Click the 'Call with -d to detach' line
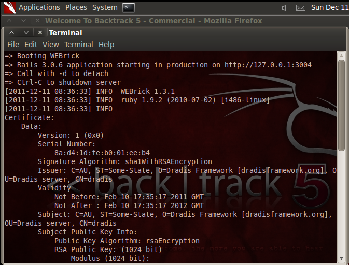The height and width of the screenshot is (265, 349). pyautogui.click(x=57, y=73)
